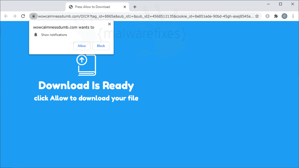
Task: Maximize the browser window
Action: click(x=280, y=4)
